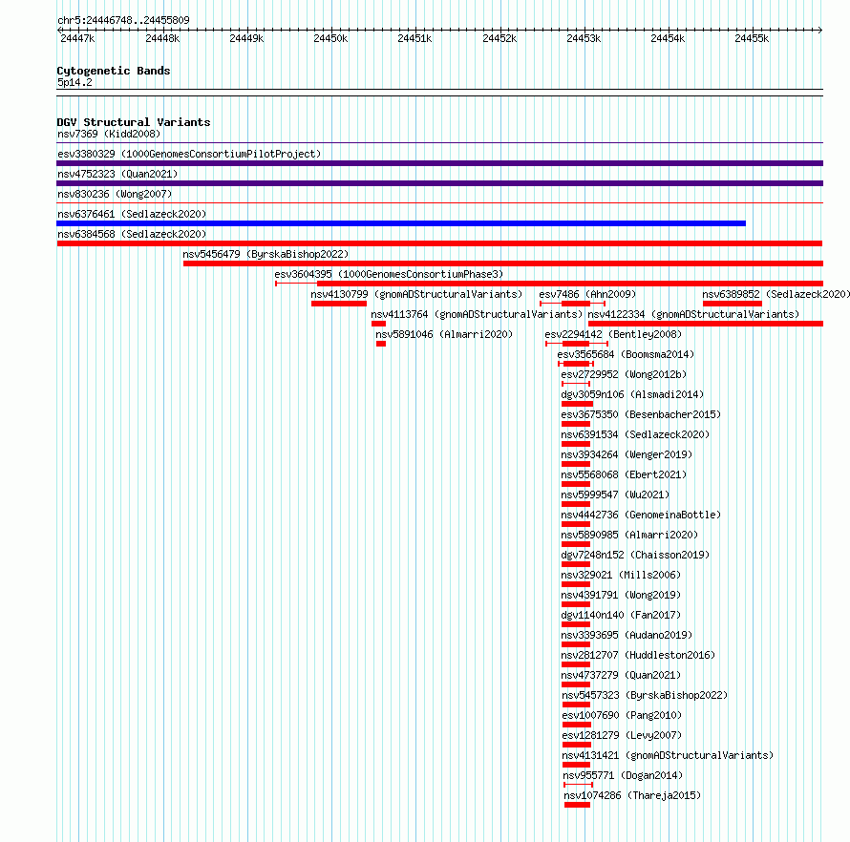Select the lower nsv4737279 (Quan2021) label

pyautogui.click(x=621, y=675)
